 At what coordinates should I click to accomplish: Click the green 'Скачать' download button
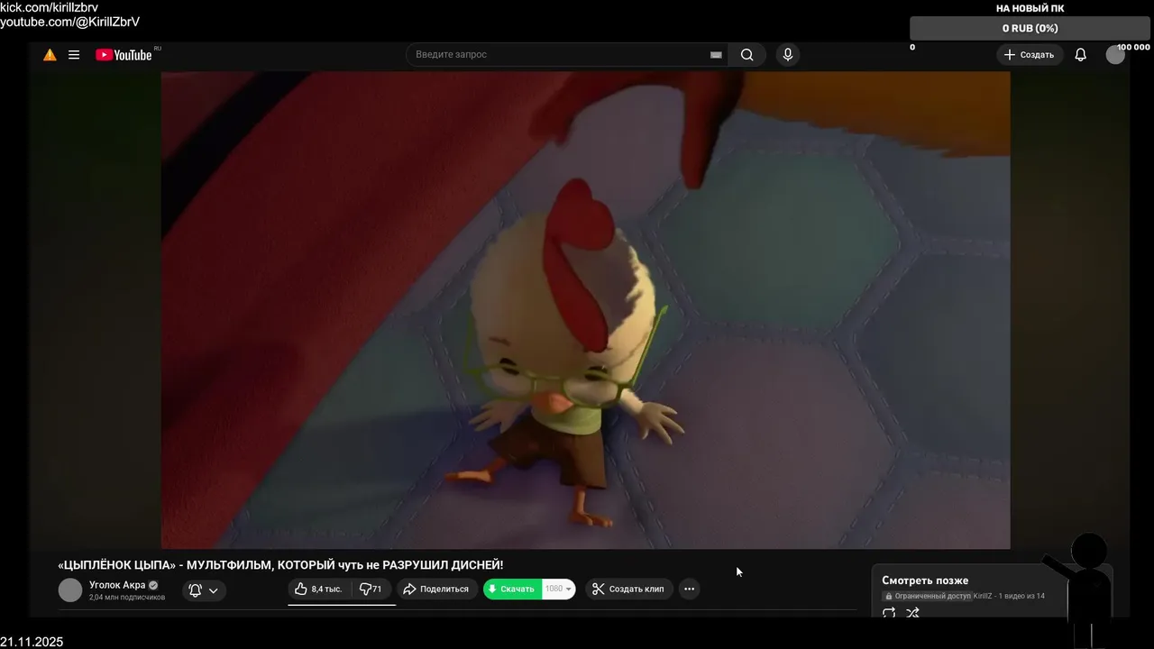point(512,589)
